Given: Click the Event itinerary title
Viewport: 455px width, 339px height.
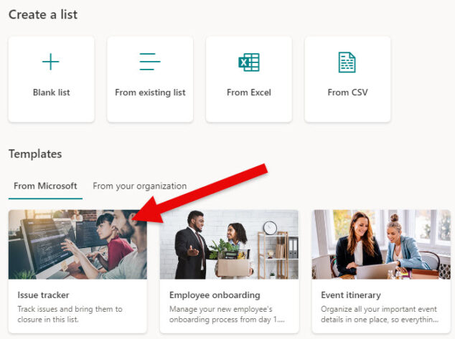Looking at the screenshot, I should [351, 295].
